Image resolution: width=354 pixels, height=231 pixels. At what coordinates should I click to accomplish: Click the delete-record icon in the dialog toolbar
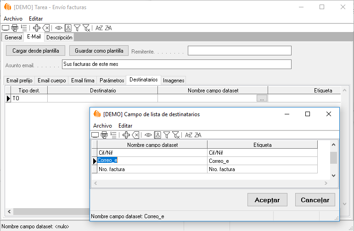[x=135, y=135]
